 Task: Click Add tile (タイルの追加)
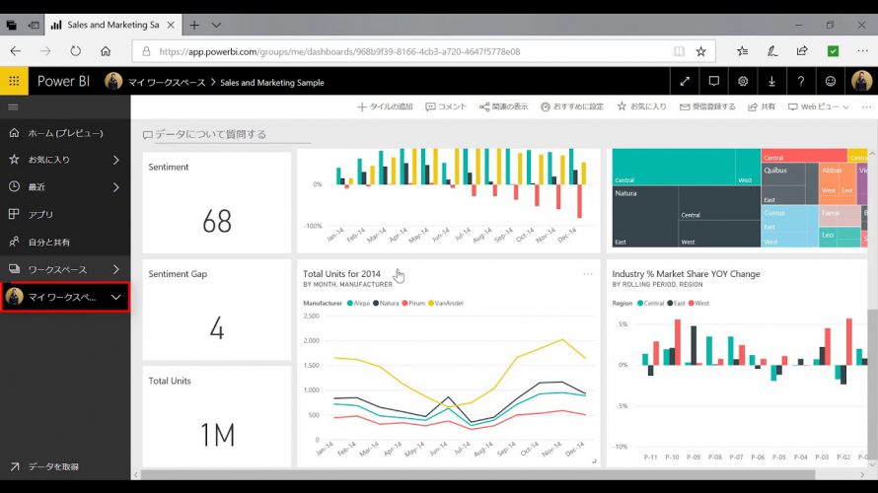tap(386, 106)
